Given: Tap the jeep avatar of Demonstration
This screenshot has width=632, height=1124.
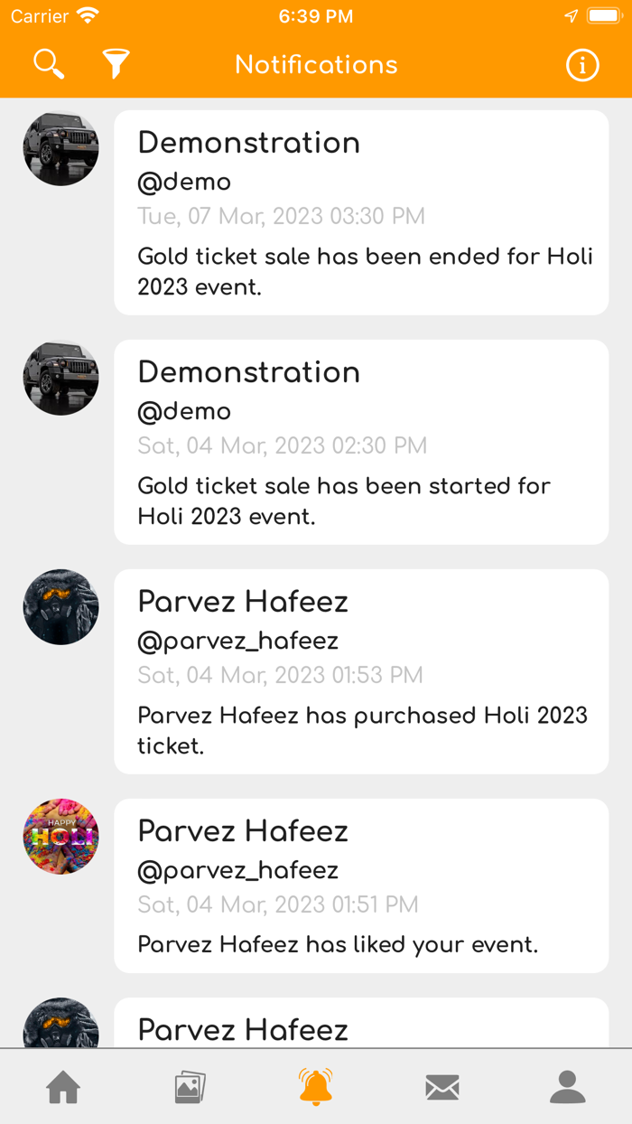Looking at the screenshot, I should pos(60,148).
